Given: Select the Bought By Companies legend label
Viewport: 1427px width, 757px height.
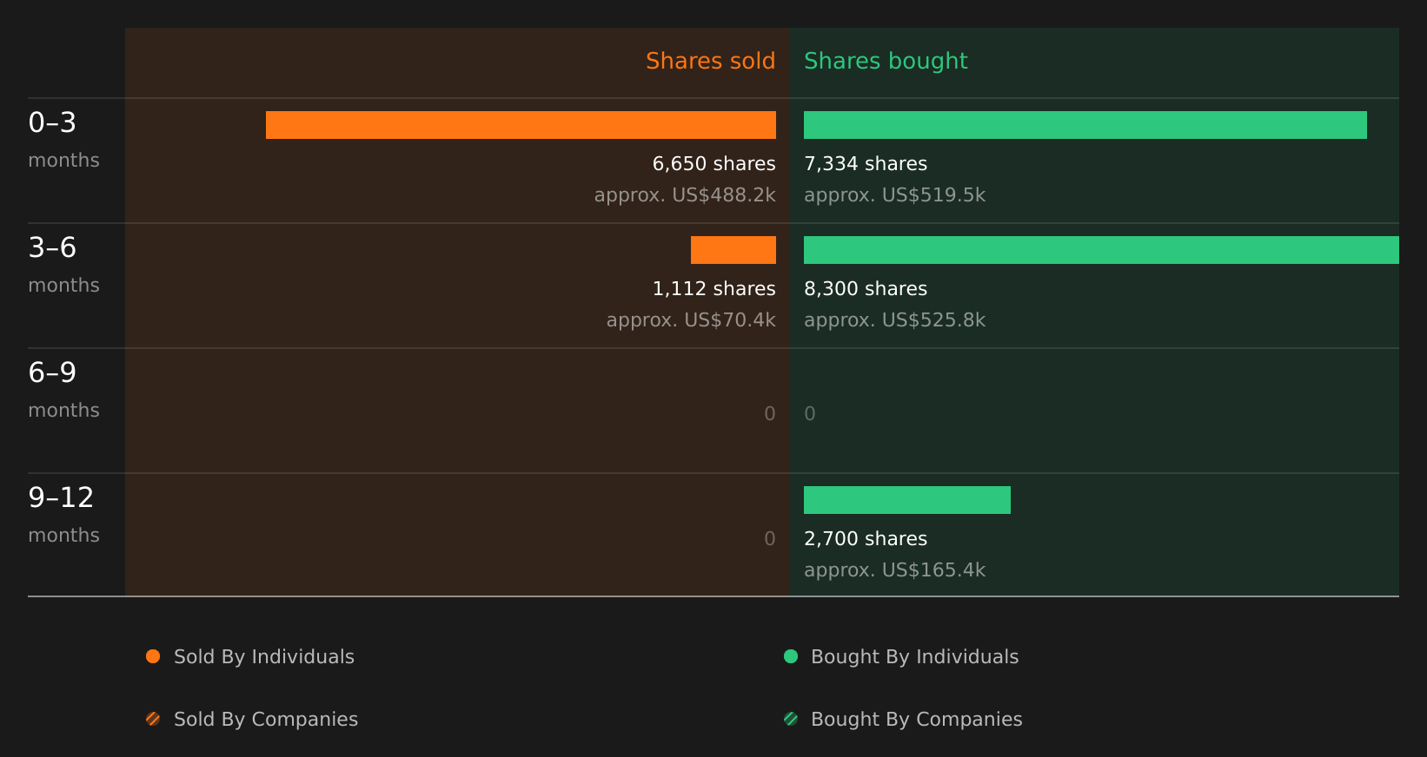Looking at the screenshot, I should click(916, 720).
